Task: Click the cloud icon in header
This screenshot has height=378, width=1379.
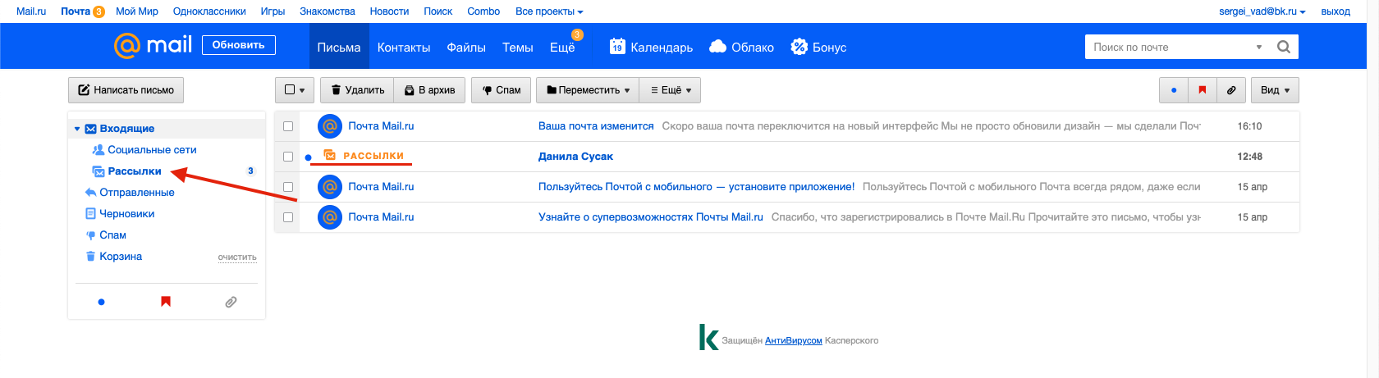Action: tap(717, 47)
